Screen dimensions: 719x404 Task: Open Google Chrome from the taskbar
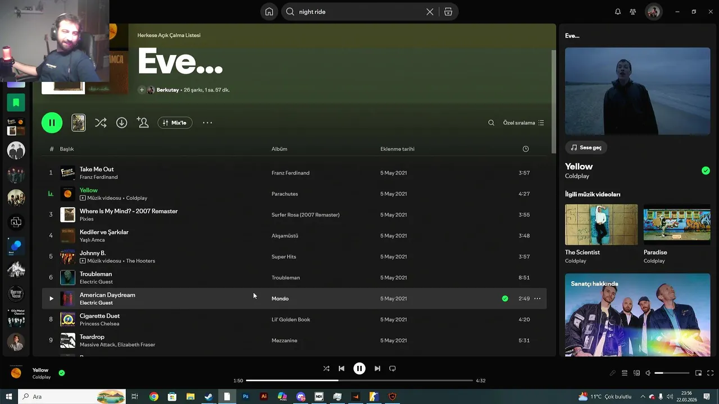[154, 397]
